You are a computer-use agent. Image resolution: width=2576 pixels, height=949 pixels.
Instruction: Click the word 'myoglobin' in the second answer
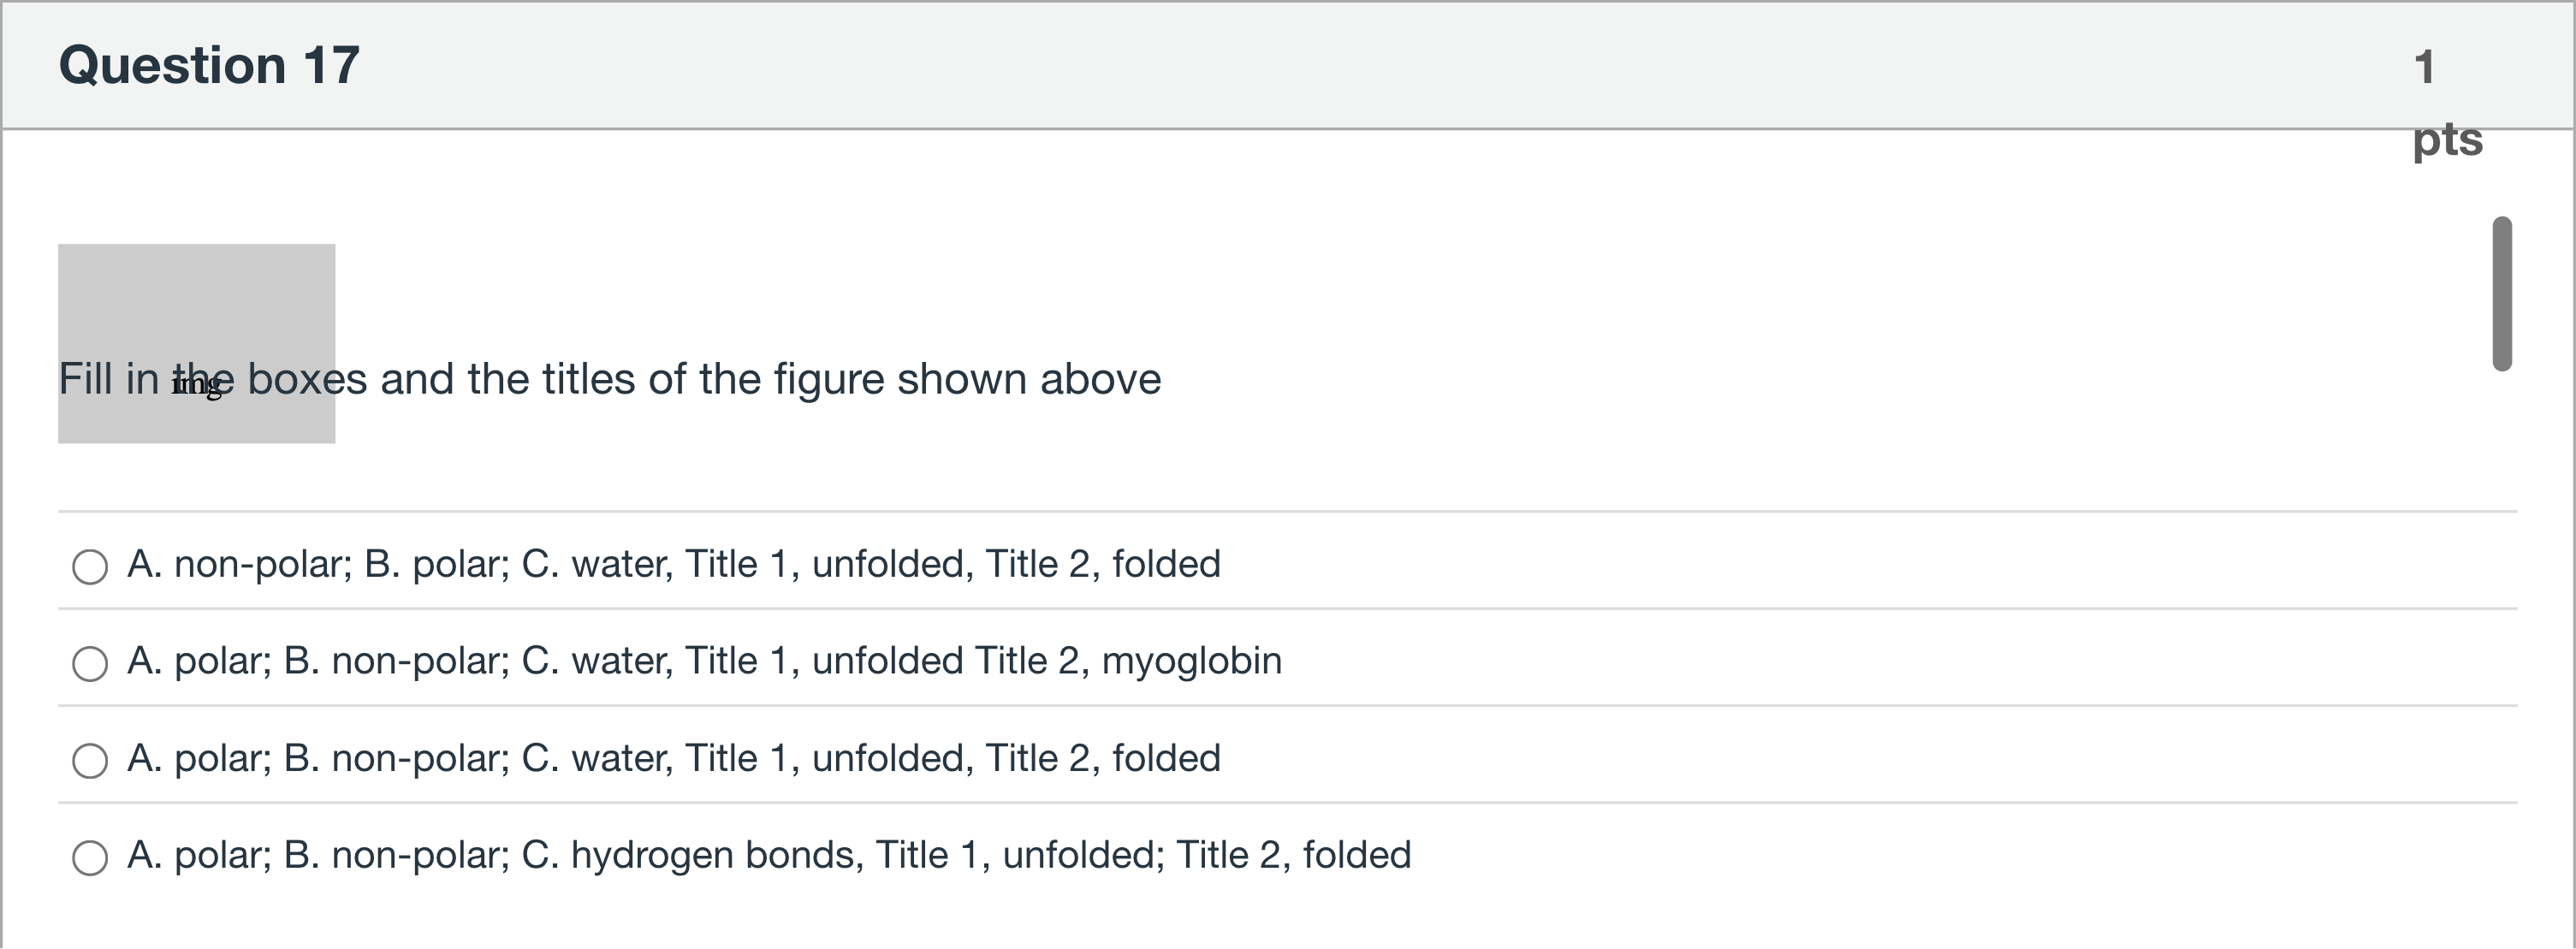(x=1191, y=661)
